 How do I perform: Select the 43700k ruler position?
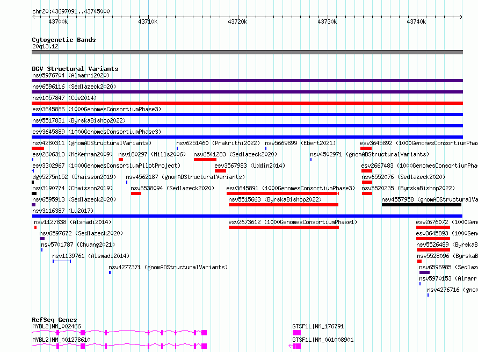coord(58,21)
